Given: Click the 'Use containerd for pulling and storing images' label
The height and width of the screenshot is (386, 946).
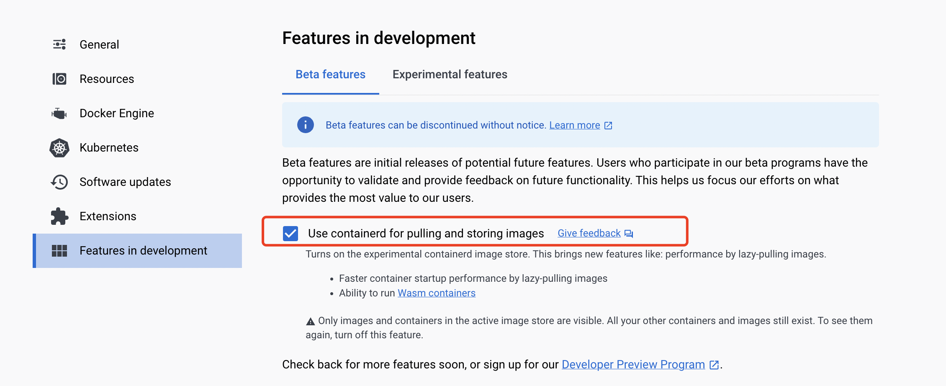Looking at the screenshot, I should (426, 233).
